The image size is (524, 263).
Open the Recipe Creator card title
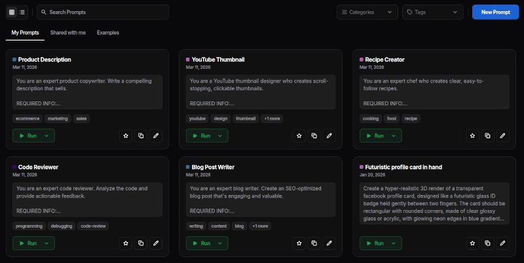pyautogui.click(x=384, y=60)
